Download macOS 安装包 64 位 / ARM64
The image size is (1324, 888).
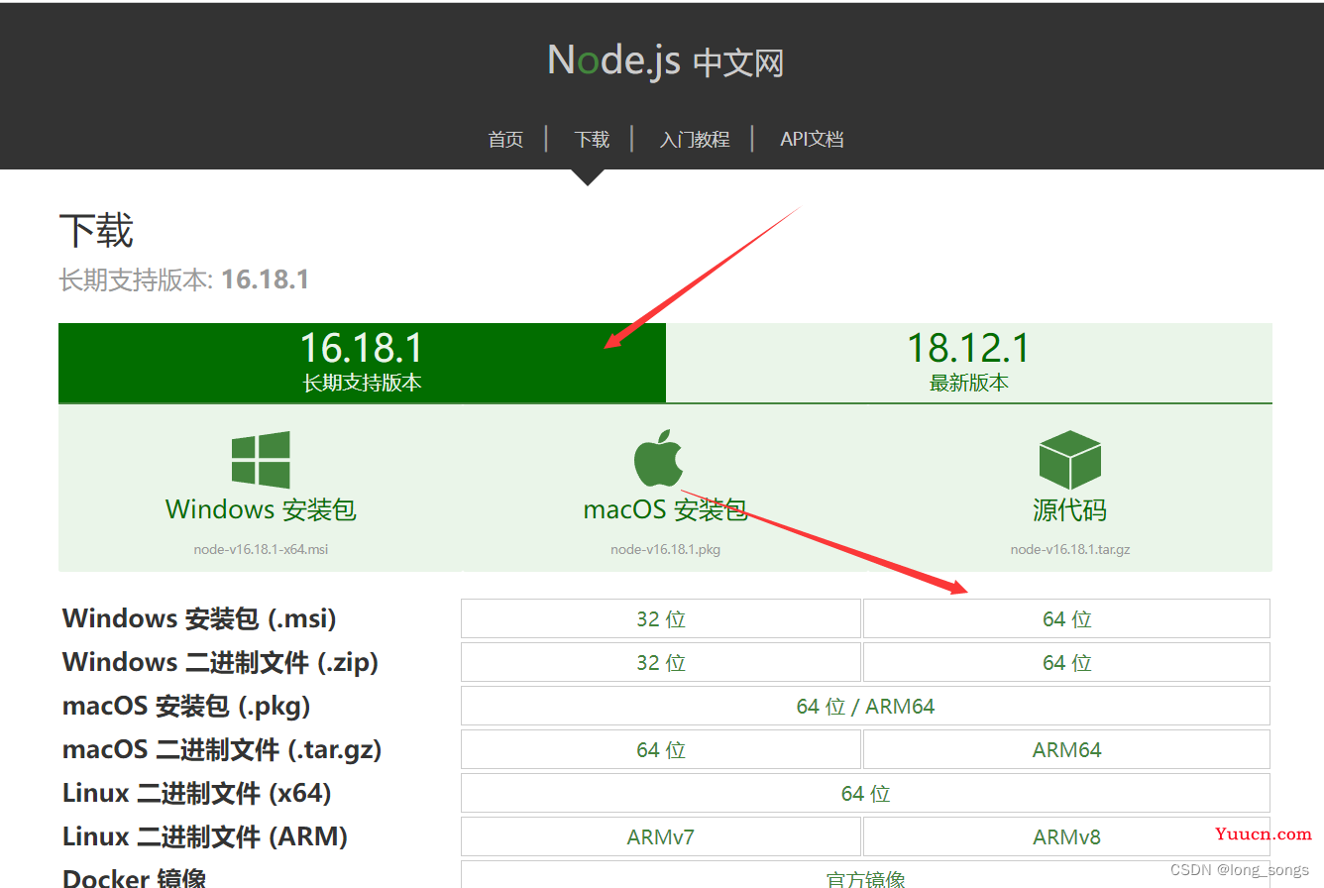pyautogui.click(x=865, y=706)
